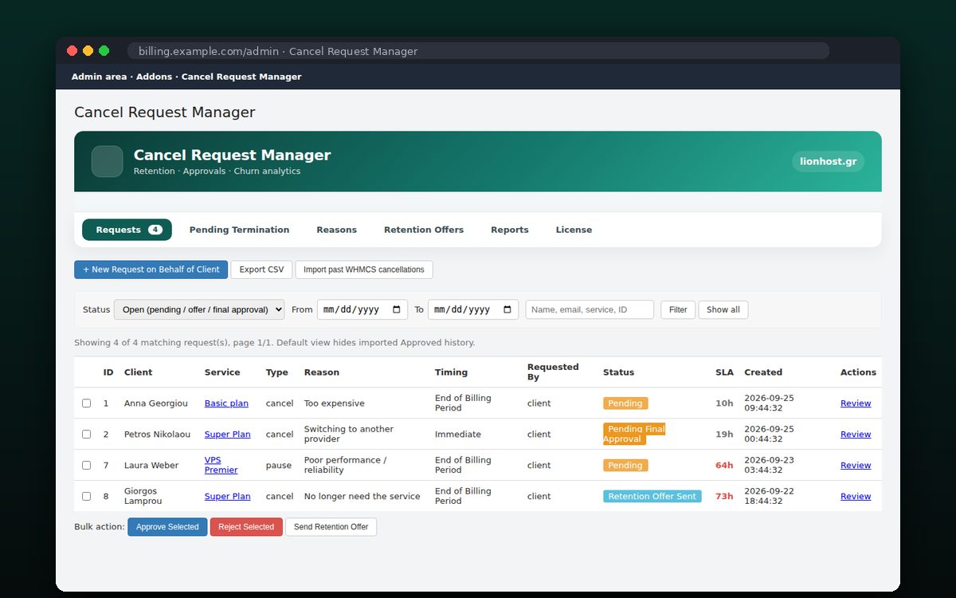Click the 73h SLA value
This screenshot has height=598, width=956.
[x=724, y=496]
